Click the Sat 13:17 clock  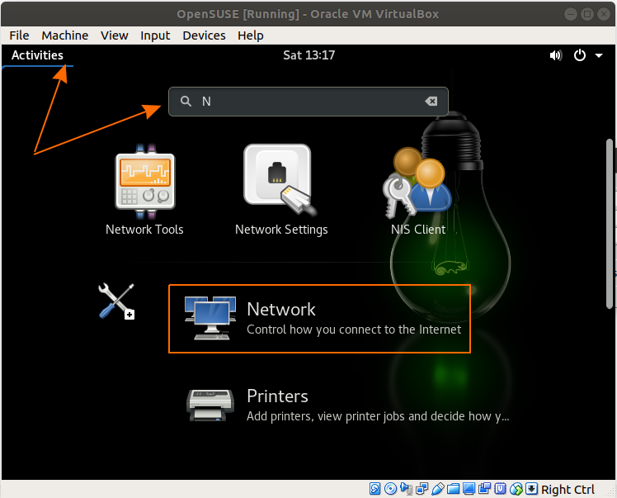tap(308, 55)
